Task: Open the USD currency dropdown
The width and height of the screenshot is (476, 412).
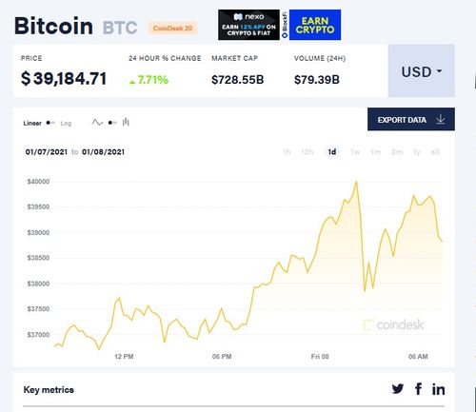Action: (x=422, y=71)
